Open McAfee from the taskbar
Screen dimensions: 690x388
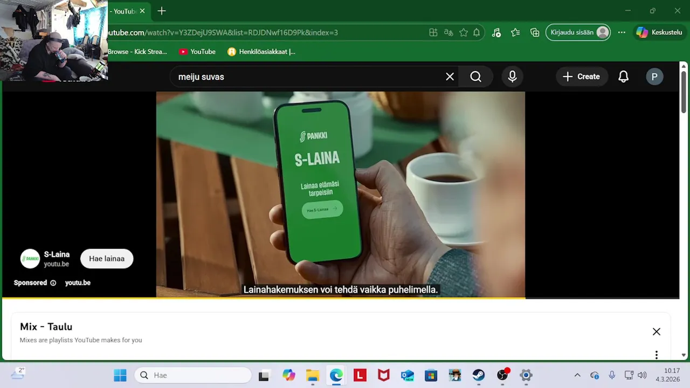pos(384,375)
